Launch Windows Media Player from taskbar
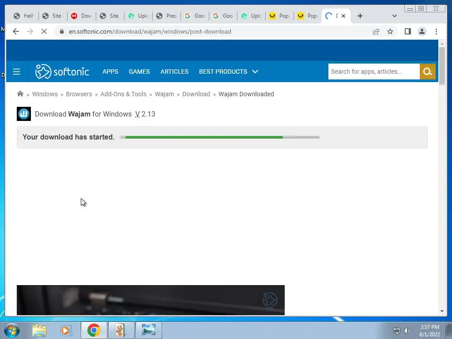This screenshot has height=339, width=452. (x=66, y=330)
